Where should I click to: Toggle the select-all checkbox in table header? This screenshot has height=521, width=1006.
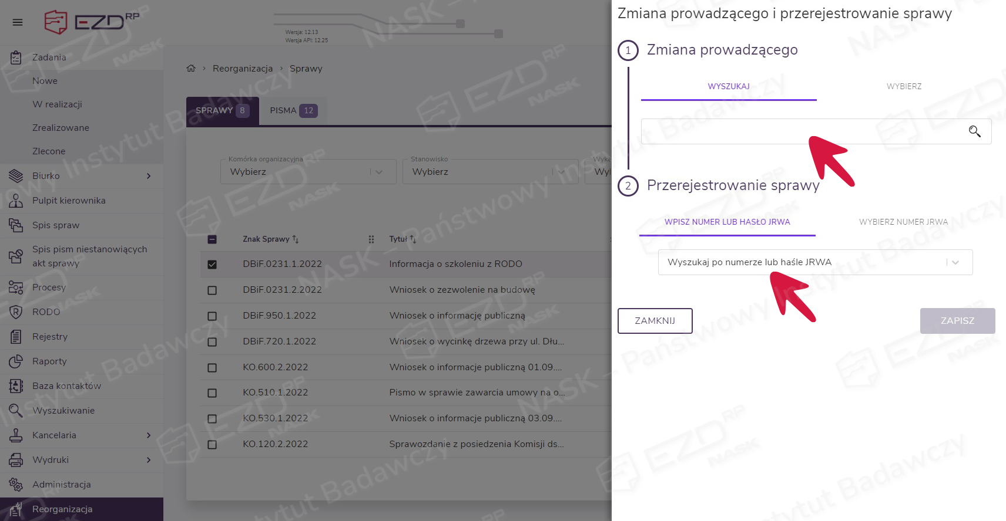coord(212,239)
